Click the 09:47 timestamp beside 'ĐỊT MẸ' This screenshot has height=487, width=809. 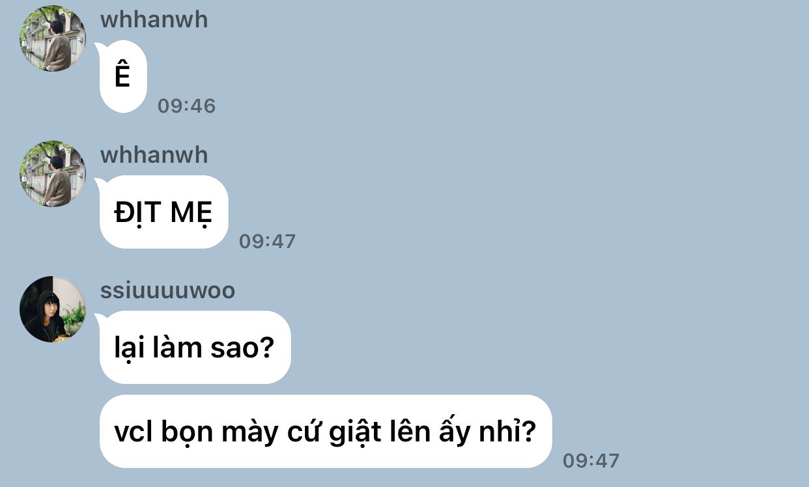(267, 242)
